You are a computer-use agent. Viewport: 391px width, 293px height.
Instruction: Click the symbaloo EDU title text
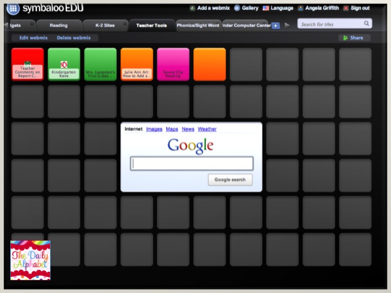click(x=53, y=8)
